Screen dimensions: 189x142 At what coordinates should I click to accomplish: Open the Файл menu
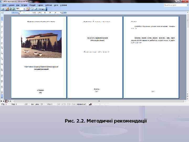(4, 5)
